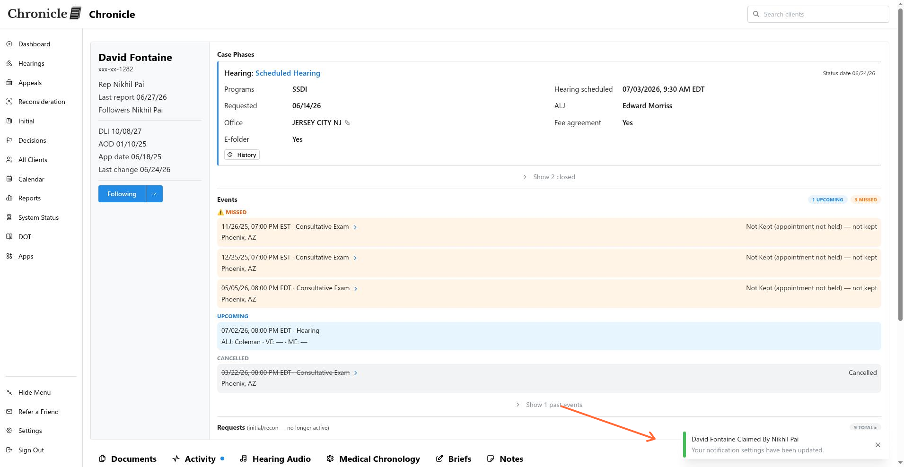Click the Notes icon
The image size is (904, 467).
point(491,458)
